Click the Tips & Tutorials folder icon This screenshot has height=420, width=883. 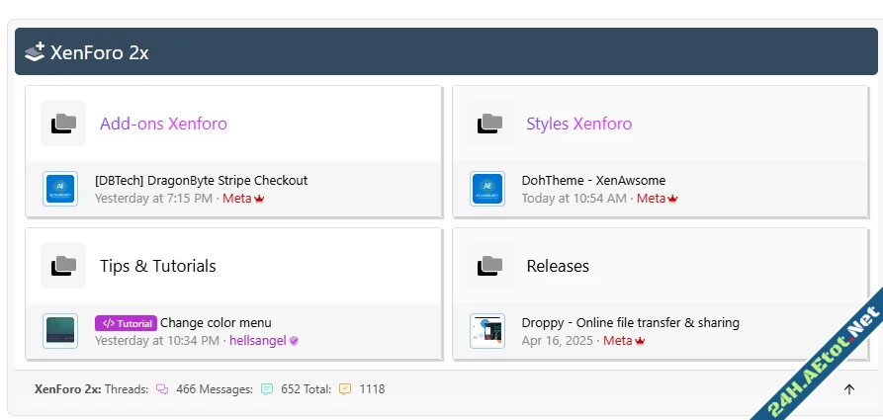tap(63, 266)
